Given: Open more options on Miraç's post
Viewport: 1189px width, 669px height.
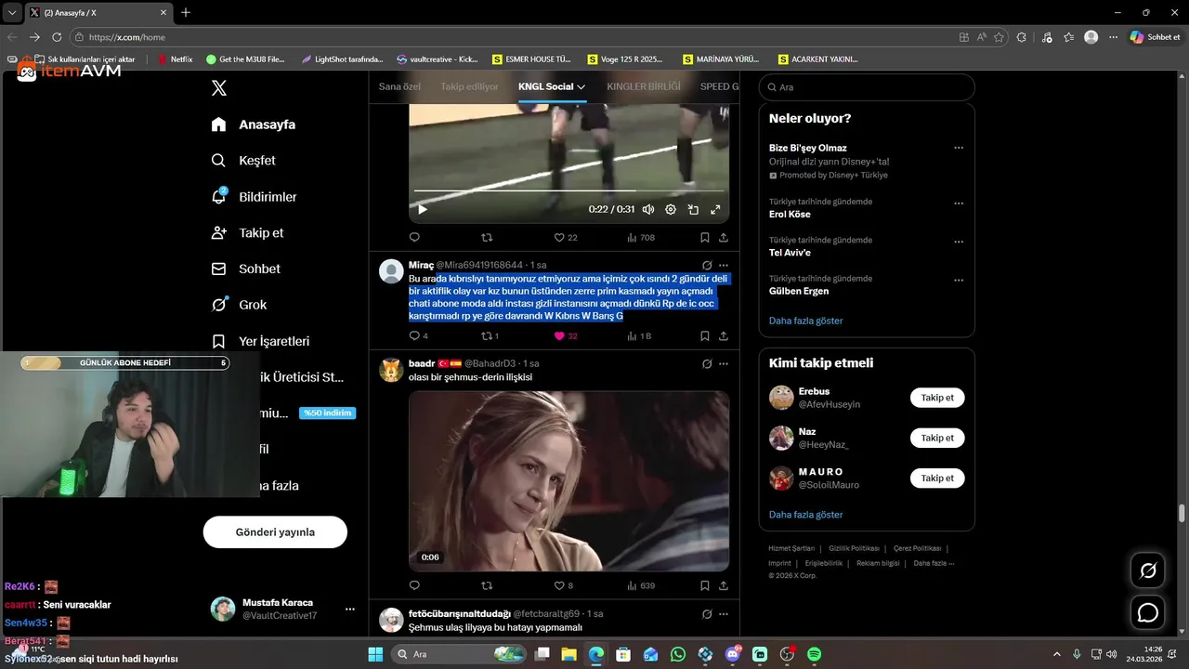Looking at the screenshot, I should (x=724, y=266).
